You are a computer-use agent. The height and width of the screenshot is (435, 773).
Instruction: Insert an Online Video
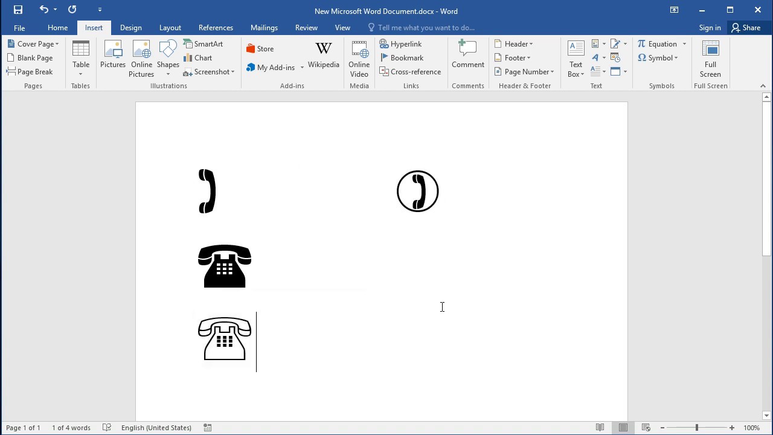(359, 59)
